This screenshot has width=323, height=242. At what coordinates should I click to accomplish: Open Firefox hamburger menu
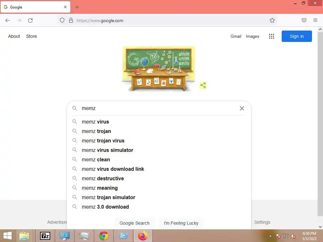[x=315, y=20]
